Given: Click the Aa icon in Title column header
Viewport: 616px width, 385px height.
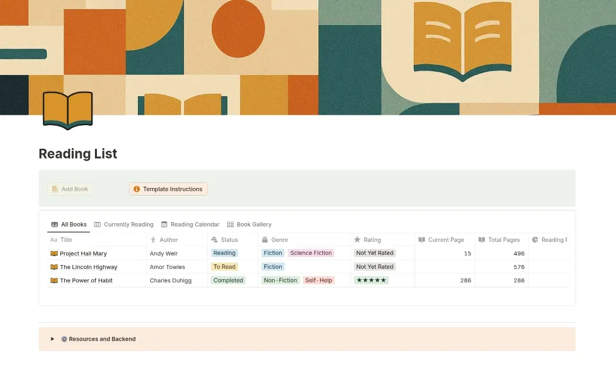Looking at the screenshot, I should pyautogui.click(x=54, y=239).
